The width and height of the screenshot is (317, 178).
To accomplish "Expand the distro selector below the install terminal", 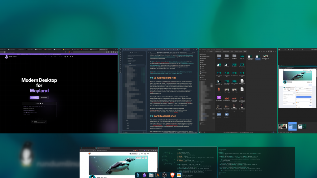I will click(39, 122).
